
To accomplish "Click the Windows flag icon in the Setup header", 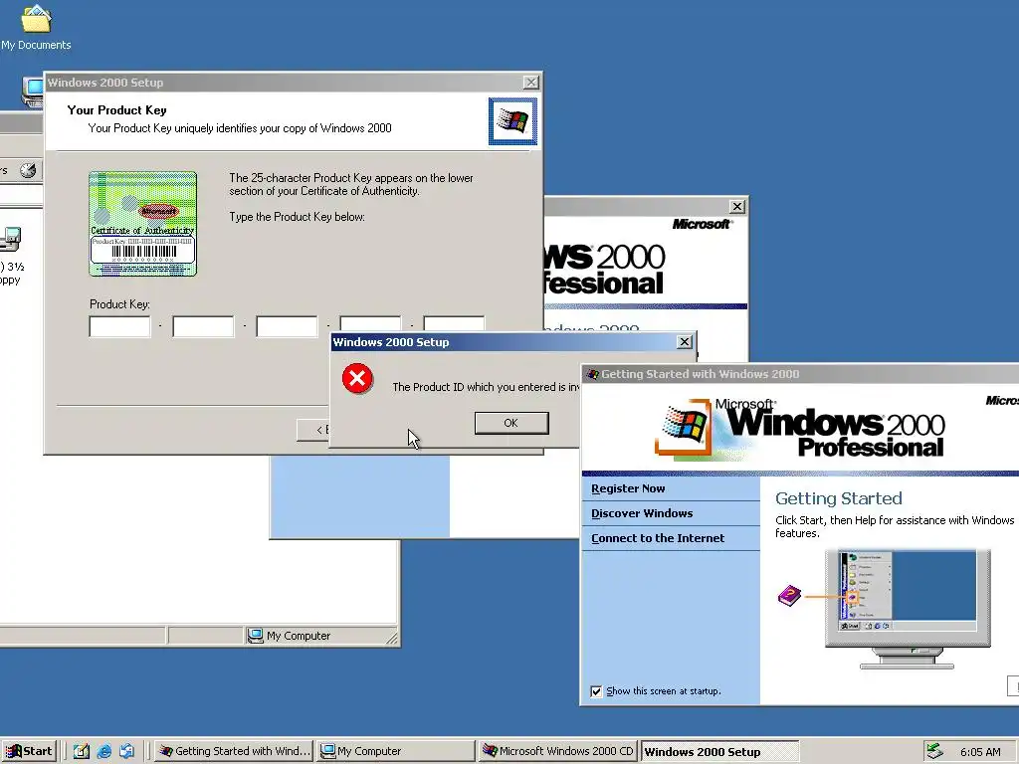I will point(512,121).
